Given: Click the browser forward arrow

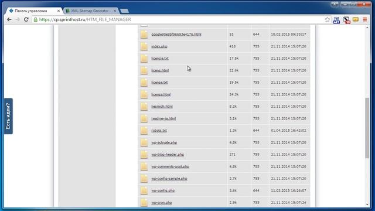Looking at the screenshot, I should pyautogui.click(x=18, y=19).
